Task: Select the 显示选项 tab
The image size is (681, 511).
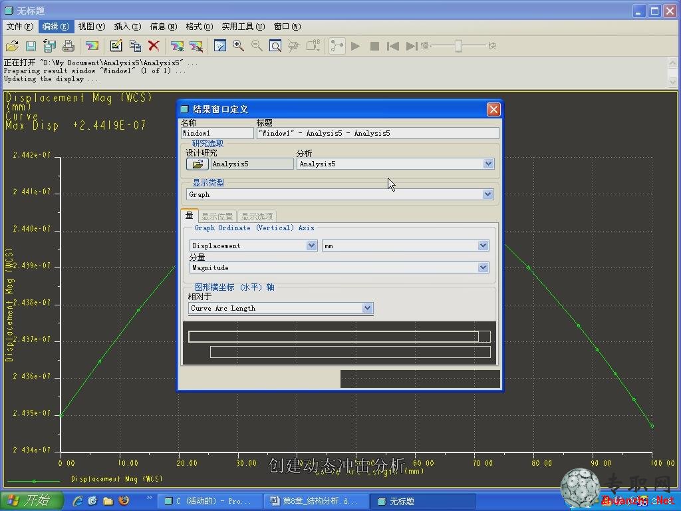Action: click(x=257, y=216)
